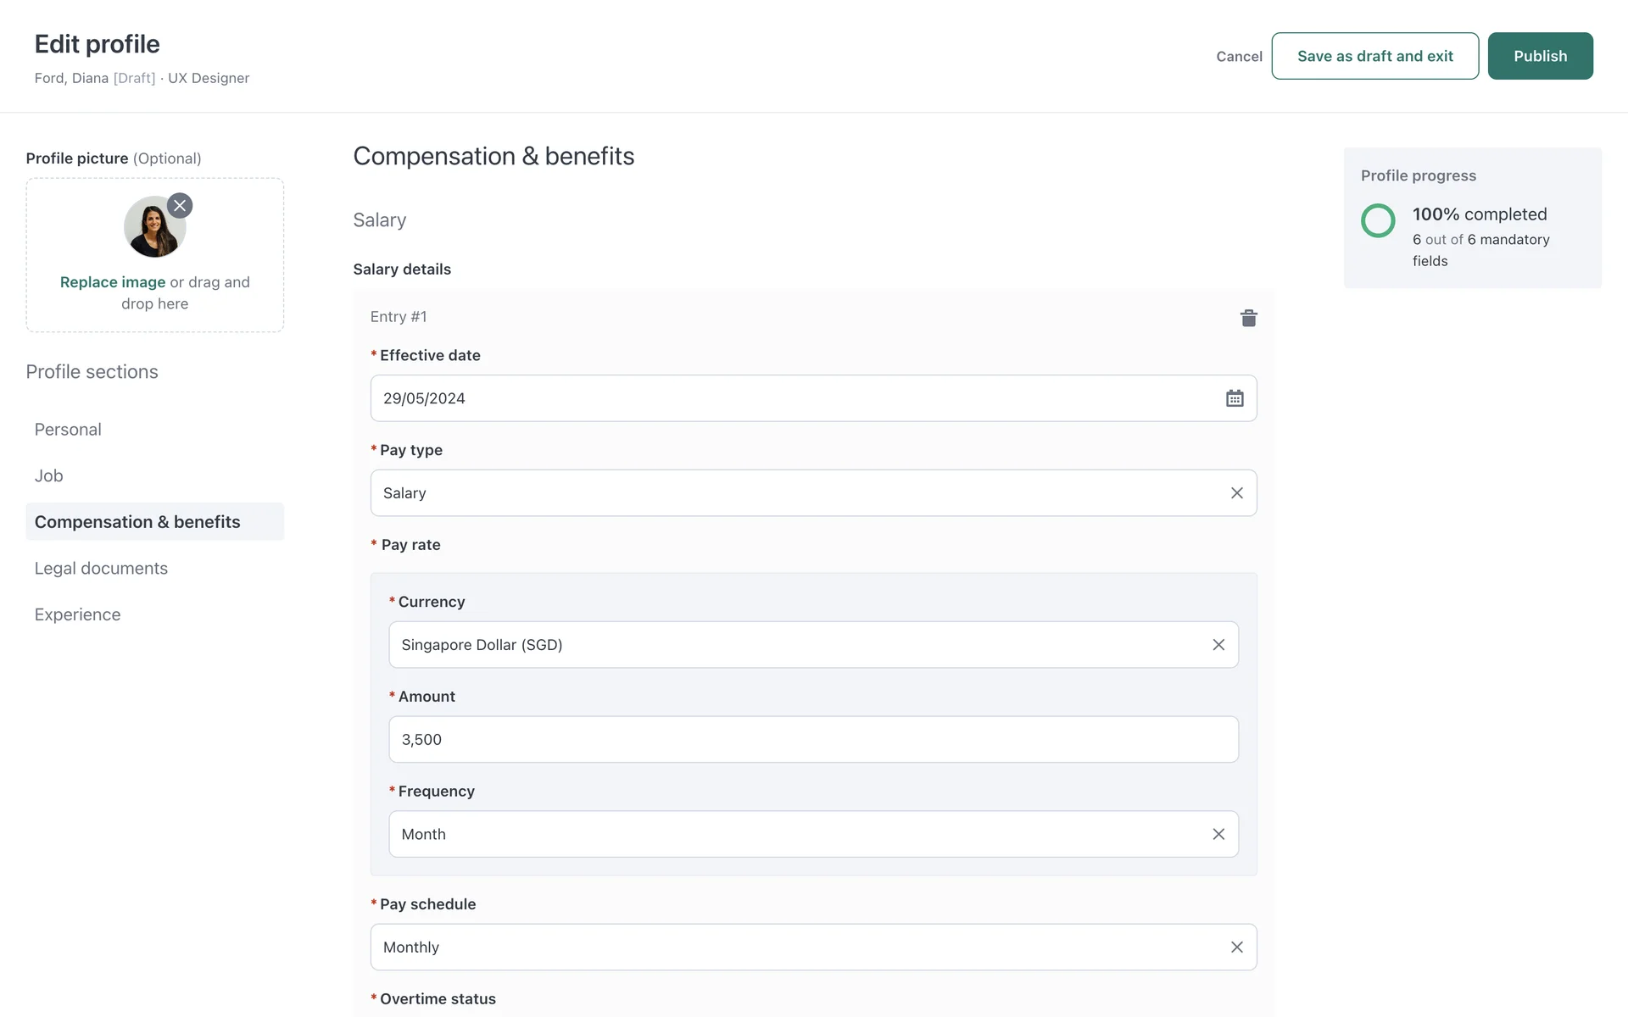This screenshot has height=1017, width=1628.
Task: Go to the Personal profile section
Action: click(x=68, y=430)
